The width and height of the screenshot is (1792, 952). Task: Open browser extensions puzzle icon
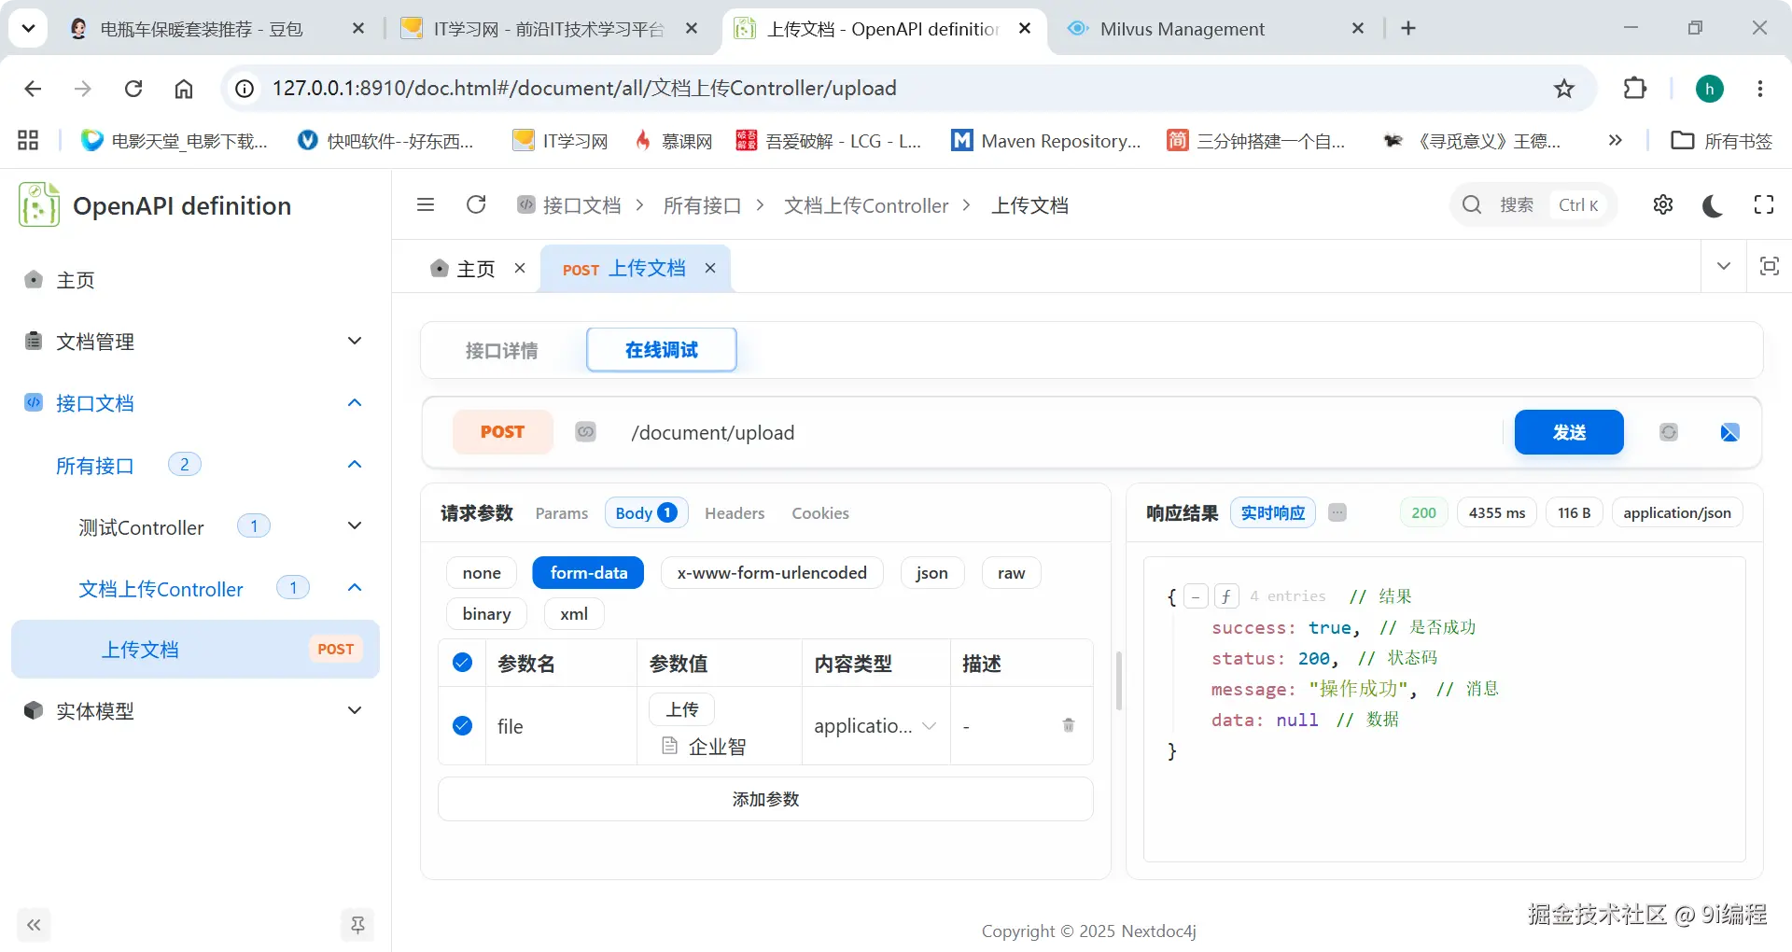[x=1635, y=89]
